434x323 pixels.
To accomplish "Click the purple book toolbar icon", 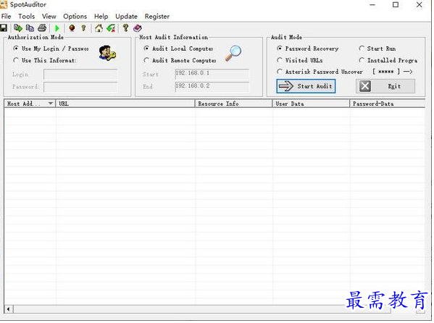I will pos(138,28).
